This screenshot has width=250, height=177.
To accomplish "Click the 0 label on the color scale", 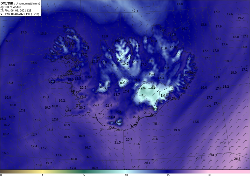I will coord(1,175).
